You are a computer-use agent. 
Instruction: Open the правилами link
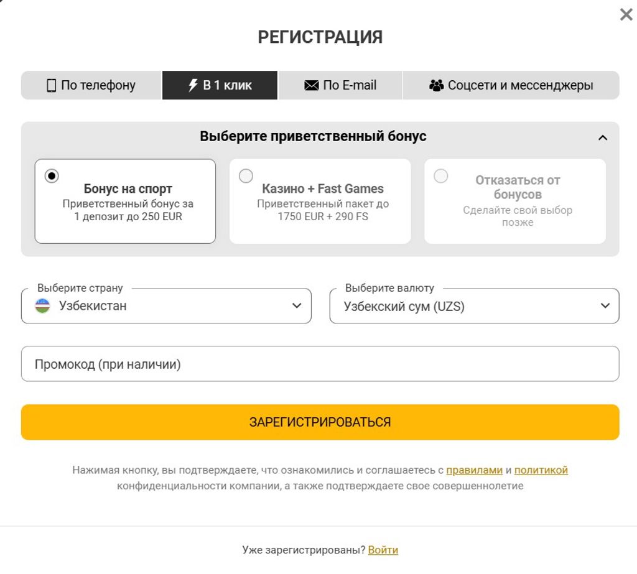[474, 470]
